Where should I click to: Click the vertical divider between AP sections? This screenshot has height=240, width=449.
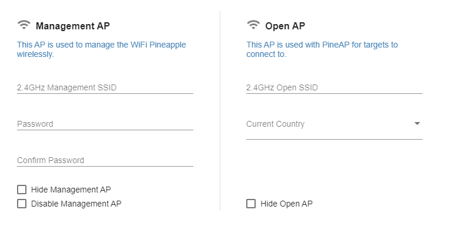pos(220,111)
